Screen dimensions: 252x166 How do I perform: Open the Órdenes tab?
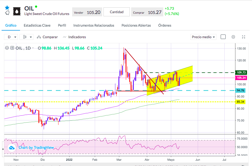tap(165, 25)
